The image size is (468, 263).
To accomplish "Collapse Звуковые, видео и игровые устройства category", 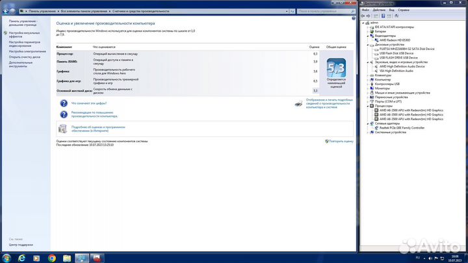I will tap(368, 62).
